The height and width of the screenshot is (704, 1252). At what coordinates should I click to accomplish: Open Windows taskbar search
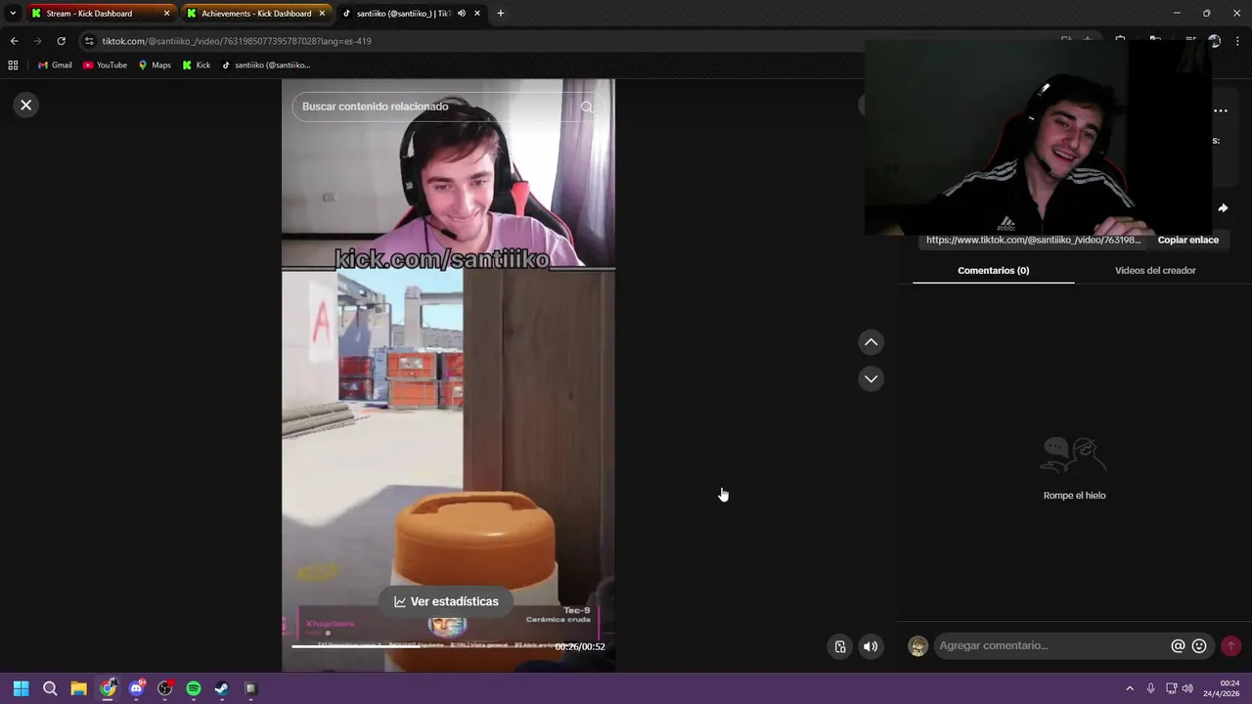point(50,688)
